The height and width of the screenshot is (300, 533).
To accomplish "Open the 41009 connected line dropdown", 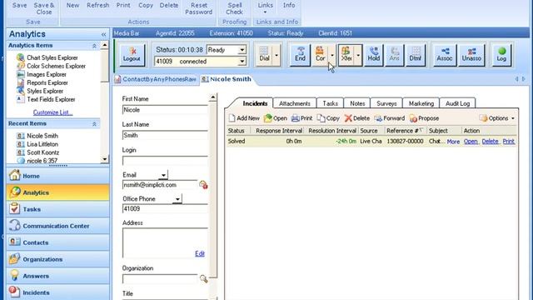I will click(242, 62).
